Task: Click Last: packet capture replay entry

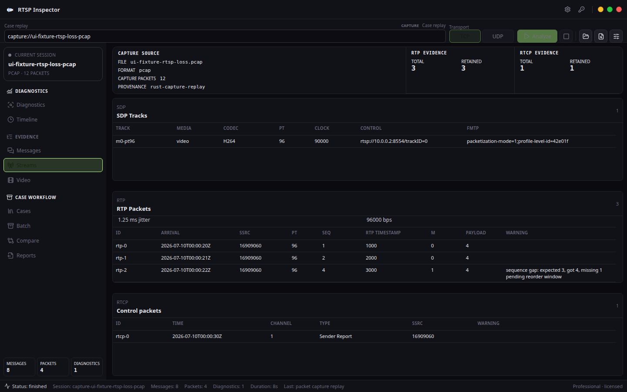Action: (314, 386)
